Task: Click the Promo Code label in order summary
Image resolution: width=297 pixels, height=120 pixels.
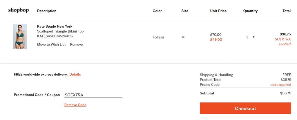Action: pyautogui.click(x=210, y=85)
